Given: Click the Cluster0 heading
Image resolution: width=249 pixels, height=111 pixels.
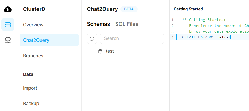Looking at the screenshot, I should point(34,9).
